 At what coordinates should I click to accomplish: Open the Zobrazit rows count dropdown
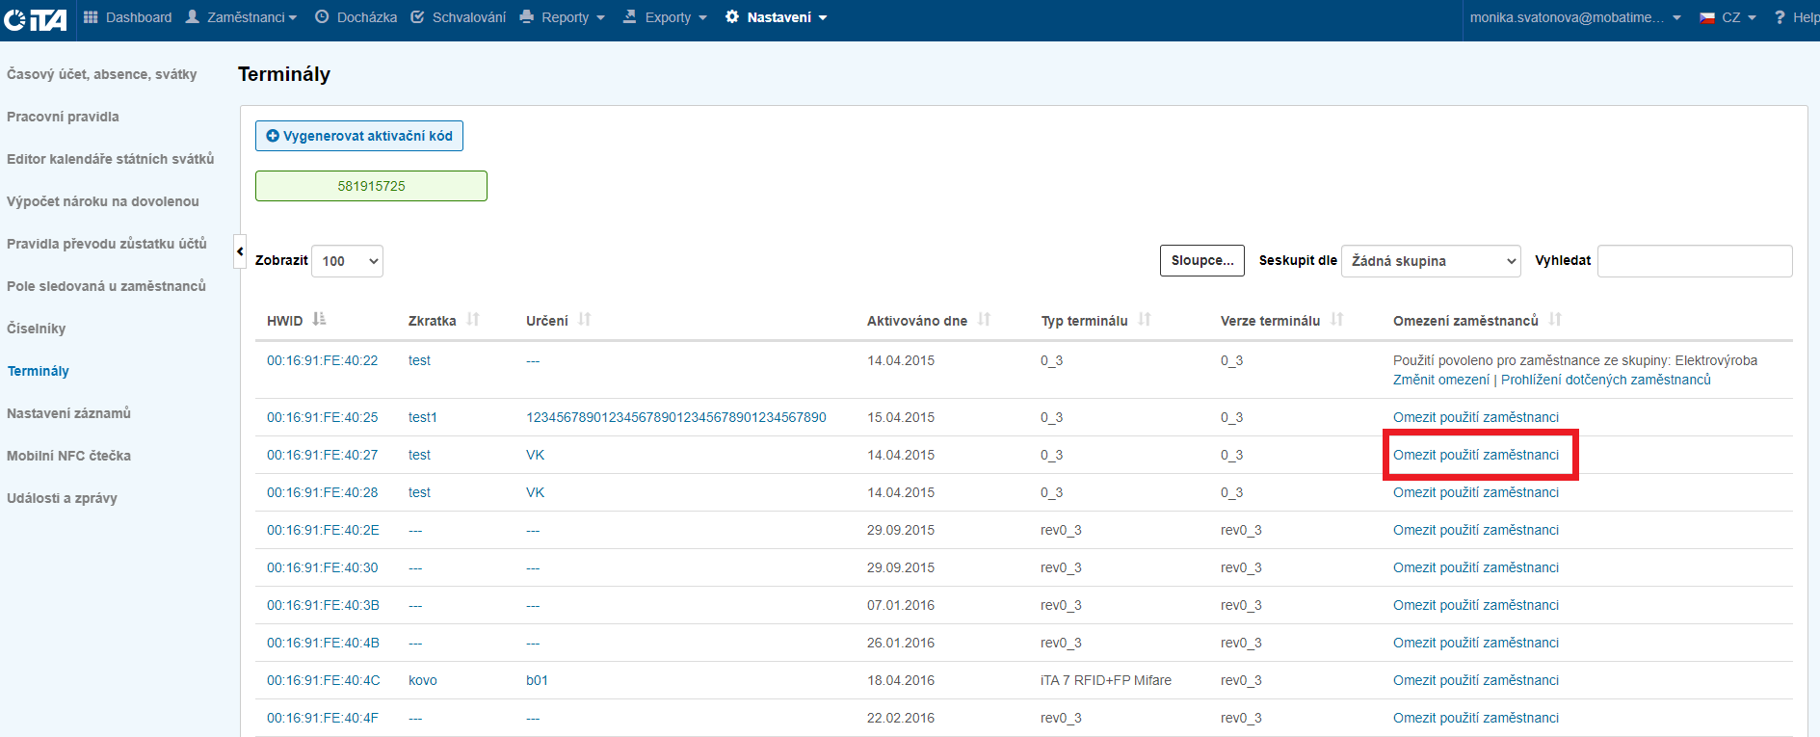[347, 261]
